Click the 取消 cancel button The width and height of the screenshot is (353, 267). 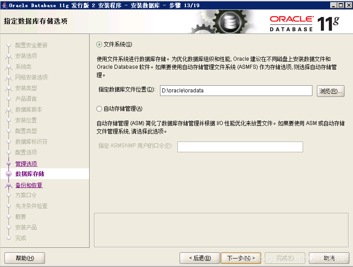329,258
